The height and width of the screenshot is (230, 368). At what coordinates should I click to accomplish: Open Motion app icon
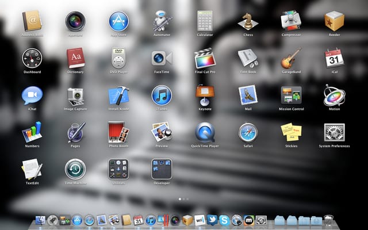click(335, 95)
